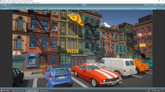Pause the game with the Pause button
The width and height of the screenshot is (165, 92).
pyautogui.click(x=82, y=5)
